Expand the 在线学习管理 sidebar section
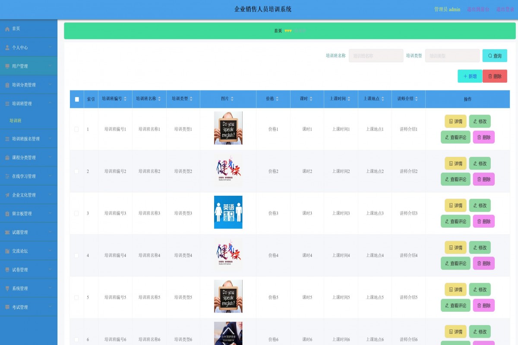The width and height of the screenshot is (518, 345). point(28,176)
